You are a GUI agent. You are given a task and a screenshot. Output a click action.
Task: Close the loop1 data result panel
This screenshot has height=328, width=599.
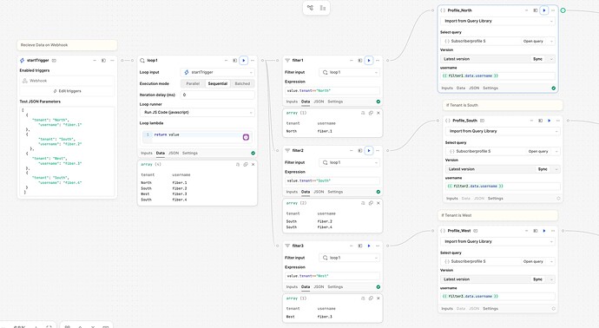253,164
